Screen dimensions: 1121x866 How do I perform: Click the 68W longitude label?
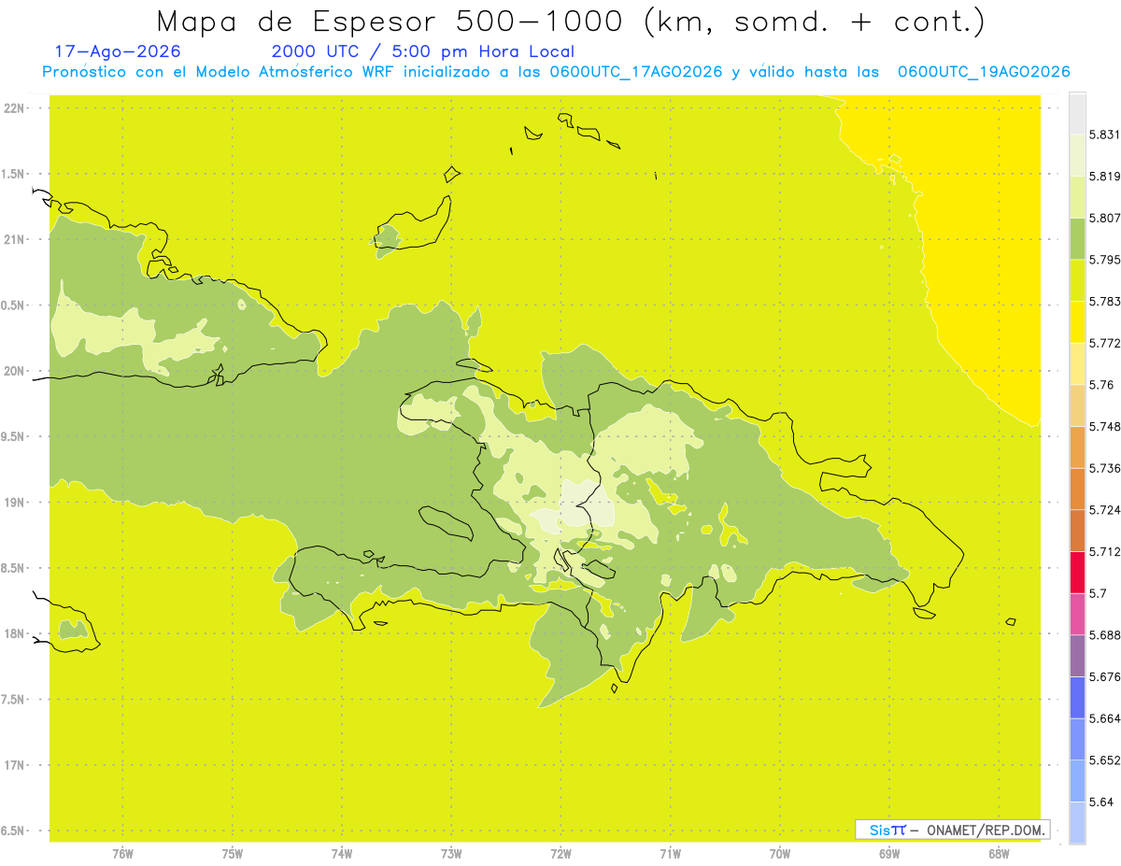click(x=999, y=854)
